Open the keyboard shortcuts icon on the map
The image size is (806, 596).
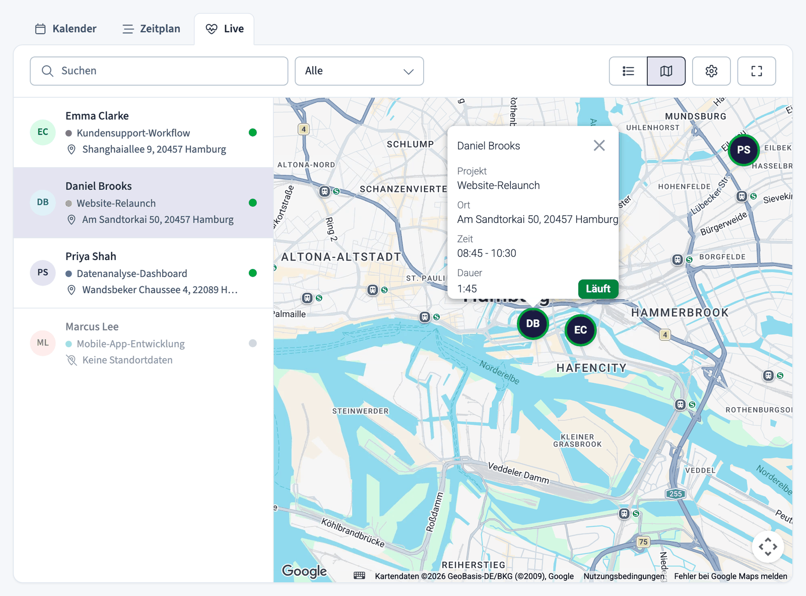pyautogui.click(x=359, y=576)
